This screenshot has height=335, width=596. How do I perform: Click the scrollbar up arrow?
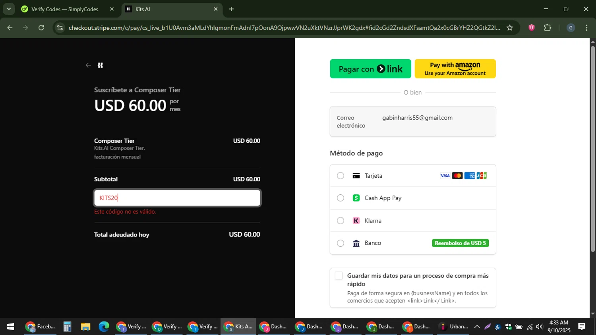(592, 41)
